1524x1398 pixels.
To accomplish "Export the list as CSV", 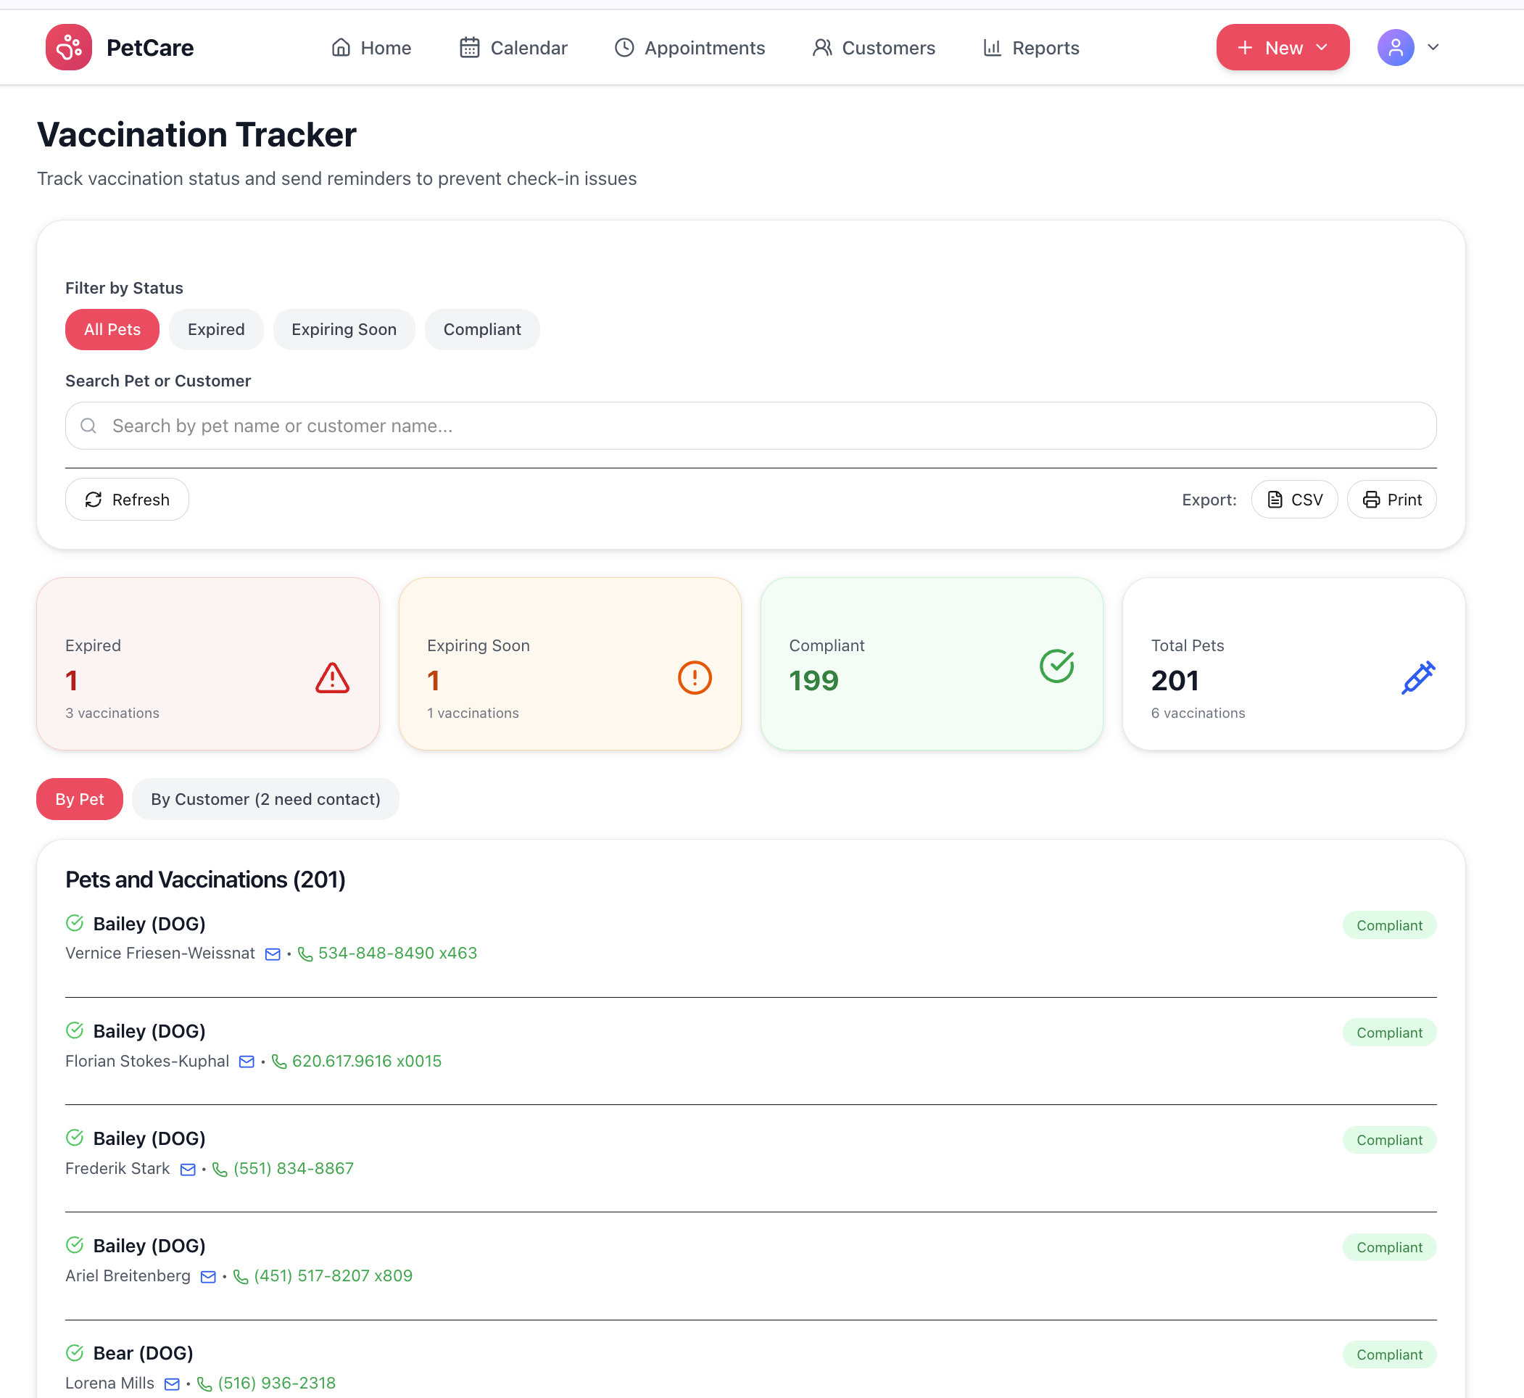I will (x=1294, y=500).
